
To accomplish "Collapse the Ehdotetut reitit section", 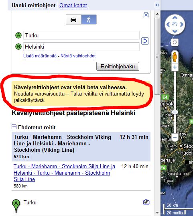I will coord(14,127).
